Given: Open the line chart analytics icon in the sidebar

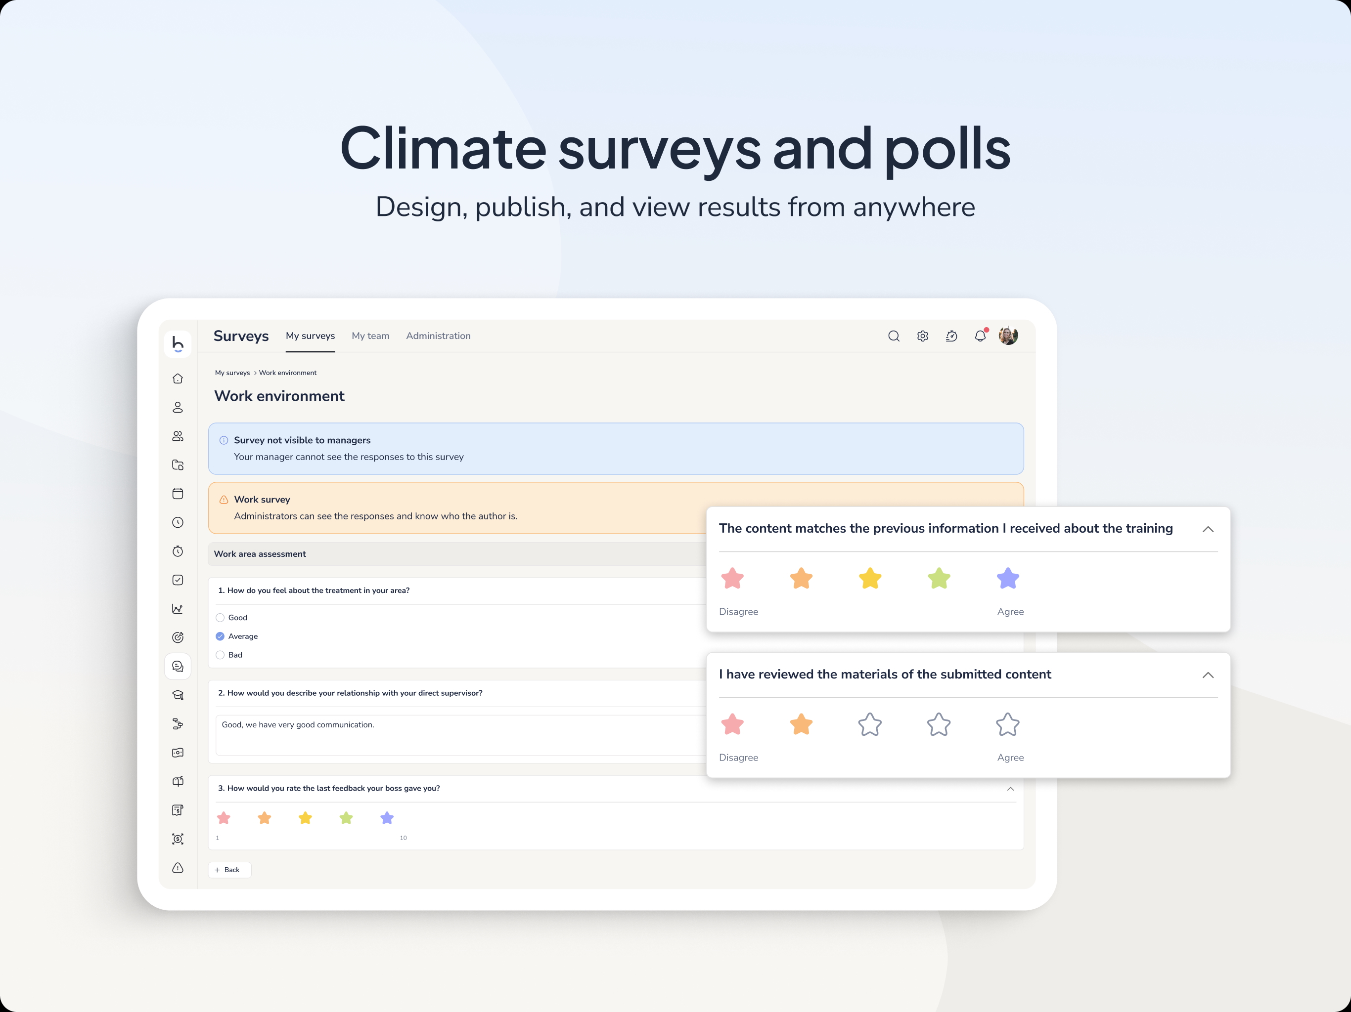Looking at the screenshot, I should (x=178, y=609).
